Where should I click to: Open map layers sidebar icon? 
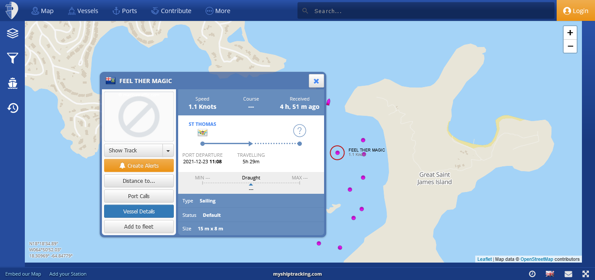point(13,33)
